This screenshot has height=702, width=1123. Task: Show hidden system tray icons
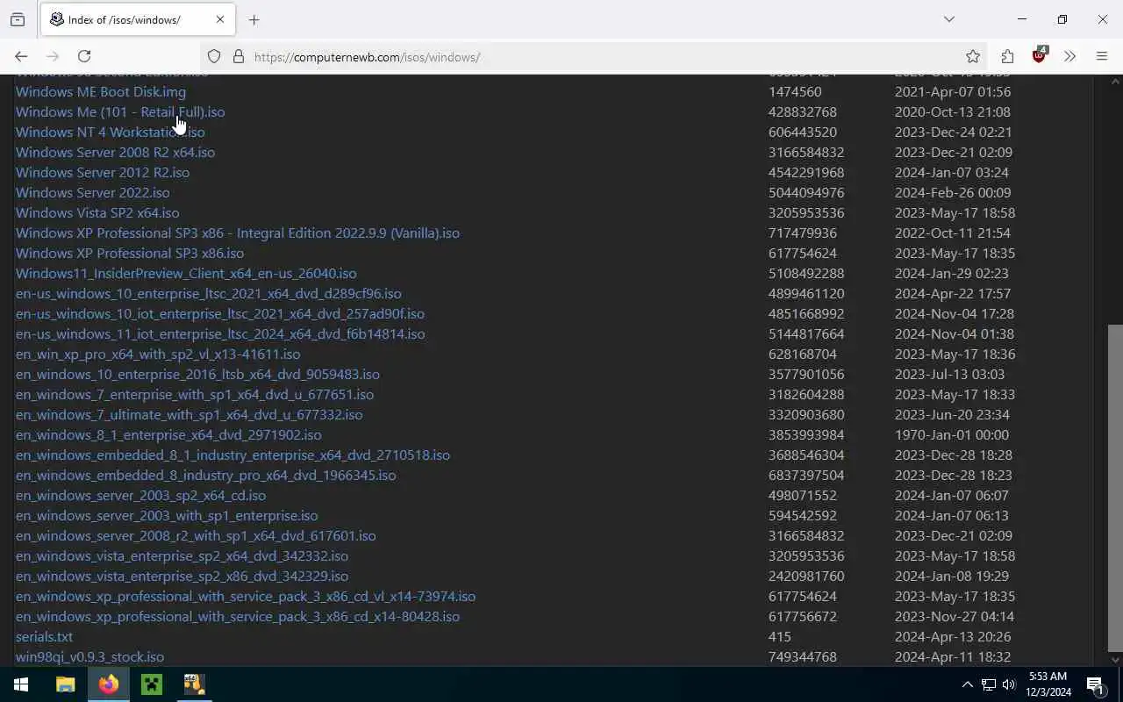coord(968,684)
